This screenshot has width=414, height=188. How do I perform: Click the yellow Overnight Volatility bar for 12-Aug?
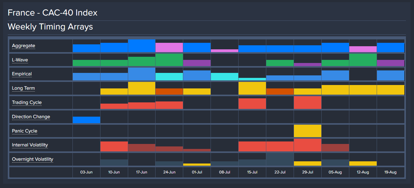pos(363,163)
